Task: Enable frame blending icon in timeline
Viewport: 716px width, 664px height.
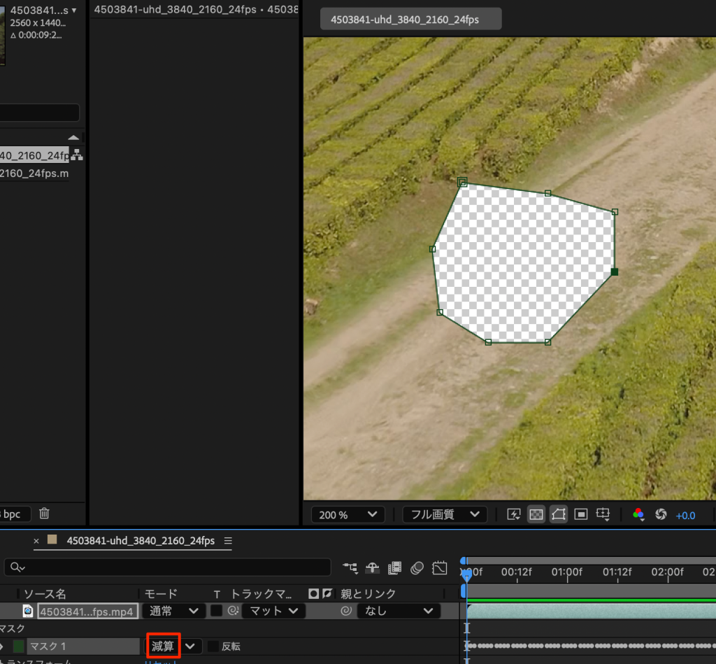Action: [x=395, y=567]
